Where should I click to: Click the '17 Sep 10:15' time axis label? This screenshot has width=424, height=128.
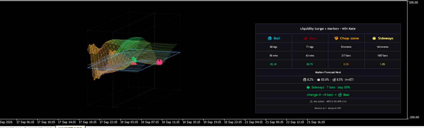(x=46, y=122)
